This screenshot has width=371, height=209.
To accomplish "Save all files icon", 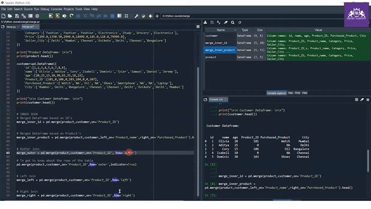I will coord(24,16).
